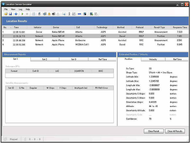Open the View menu
Viewport: 191px width, 144px height.
(13, 9)
